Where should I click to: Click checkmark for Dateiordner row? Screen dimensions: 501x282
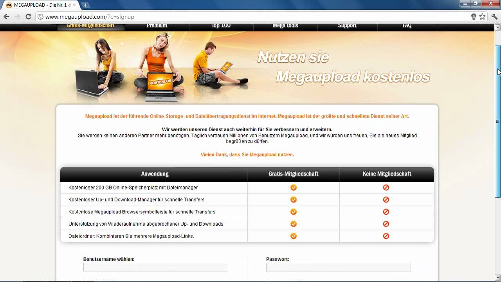pos(293,236)
